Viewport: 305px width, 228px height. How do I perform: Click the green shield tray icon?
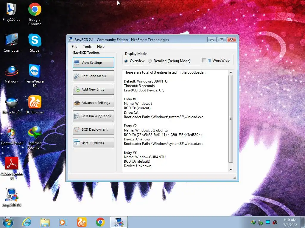tap(260, 222)
